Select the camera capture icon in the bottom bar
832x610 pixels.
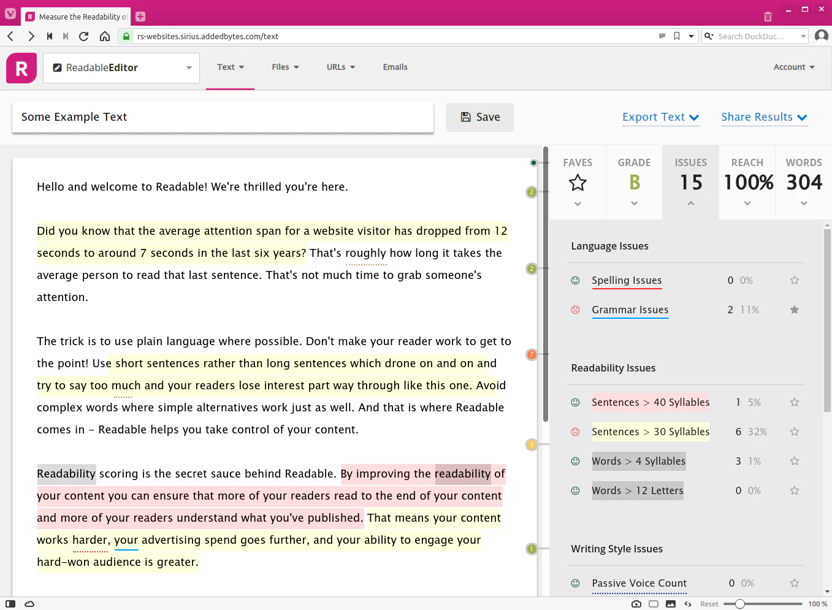point(636,604)
